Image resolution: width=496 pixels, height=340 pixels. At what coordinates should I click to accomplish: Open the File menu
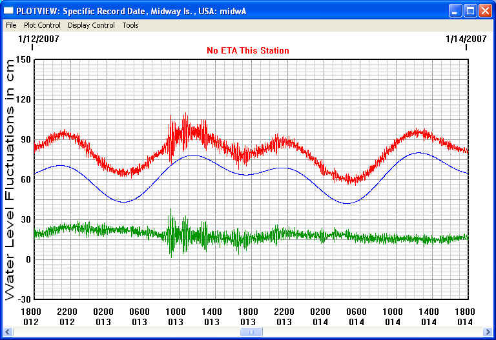coord(11,25)
